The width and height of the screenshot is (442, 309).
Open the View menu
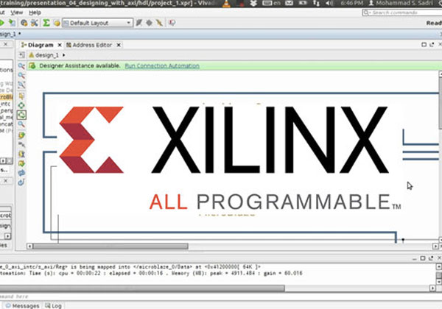(x=17, y=13)
